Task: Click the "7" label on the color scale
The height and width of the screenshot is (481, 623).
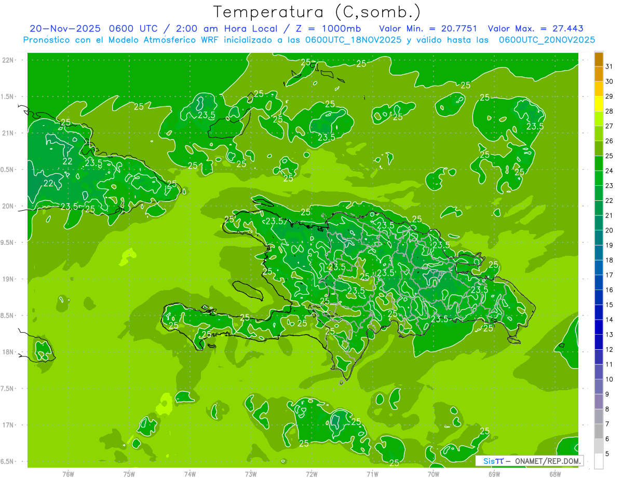Action: click(607, 424)
